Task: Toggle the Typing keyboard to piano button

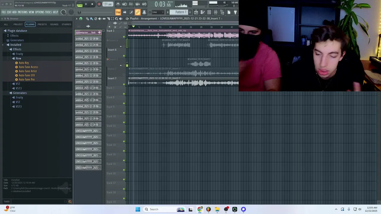Action: [x=118, y=12]
